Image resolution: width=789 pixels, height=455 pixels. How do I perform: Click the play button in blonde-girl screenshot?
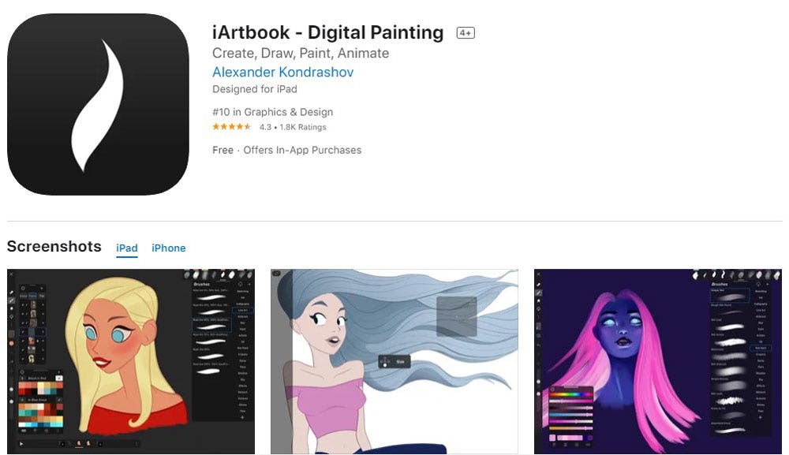click(x=21, y=444)
